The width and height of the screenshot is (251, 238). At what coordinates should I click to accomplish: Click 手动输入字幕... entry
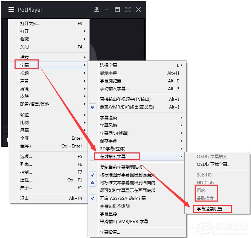[x=137, y=89]
